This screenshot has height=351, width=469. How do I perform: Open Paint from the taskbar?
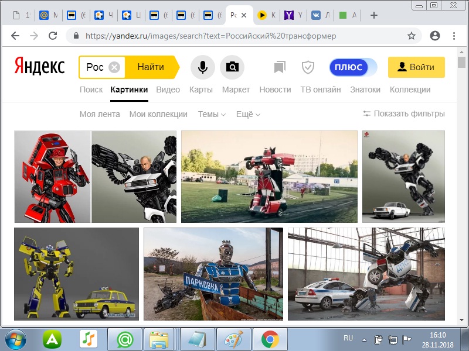click(x=233, y=339)
